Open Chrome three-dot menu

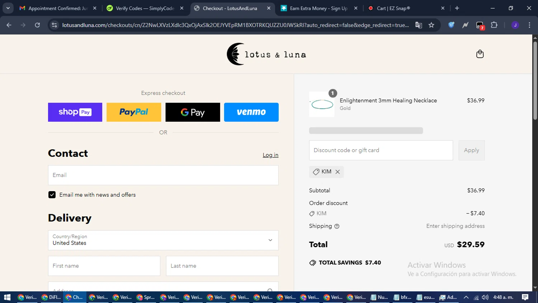click(x=529, y=25)
